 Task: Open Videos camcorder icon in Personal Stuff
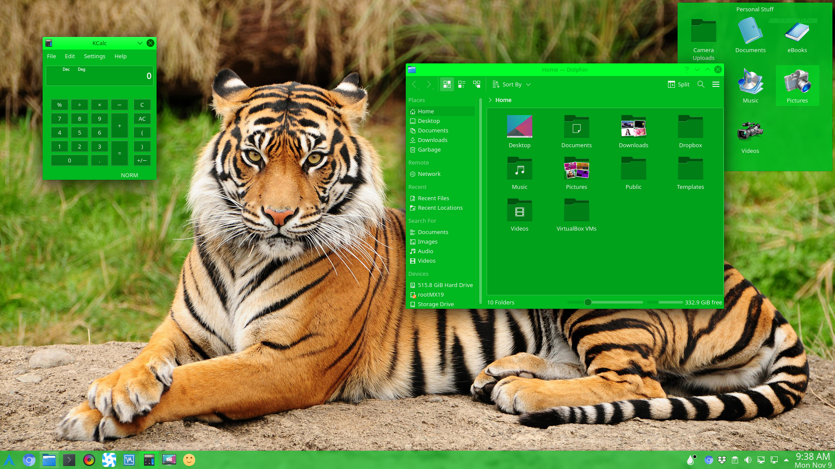click(750, 137)
